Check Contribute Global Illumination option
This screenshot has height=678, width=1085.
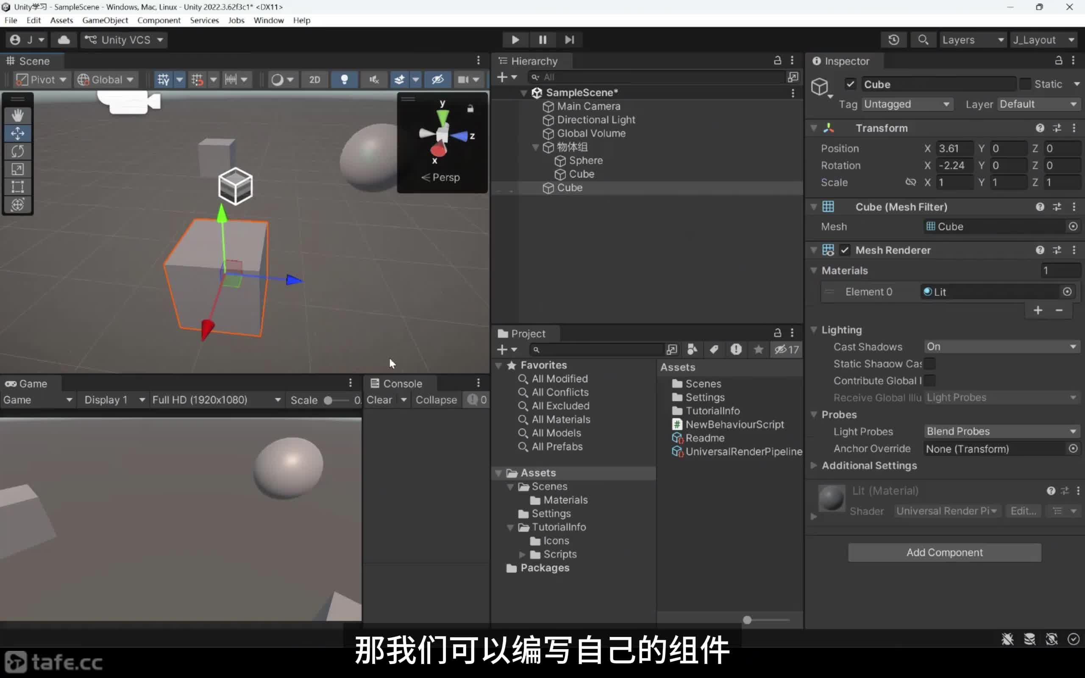[930, 381]
